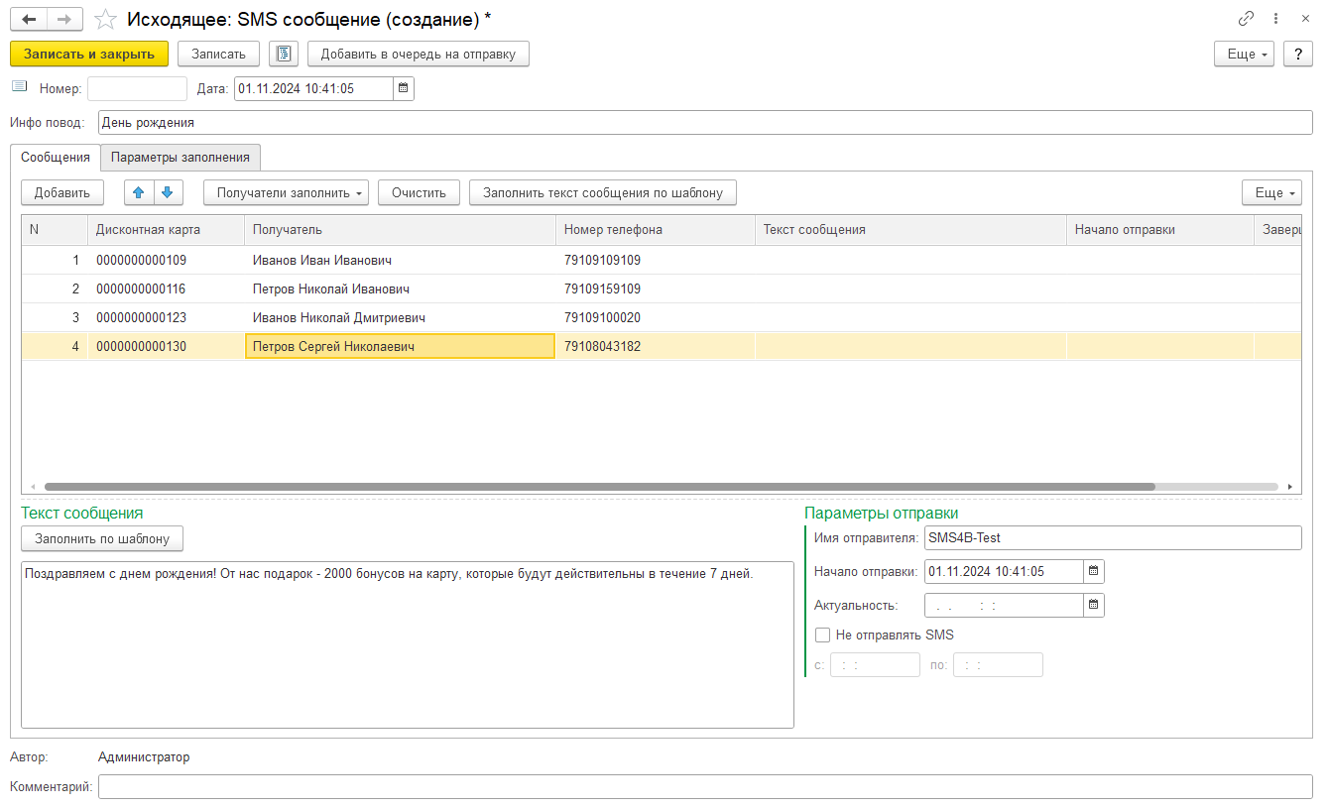Viewport: 1329px width, 808px height.
Task: Click the Администратор author value
Action: (144, 757)
